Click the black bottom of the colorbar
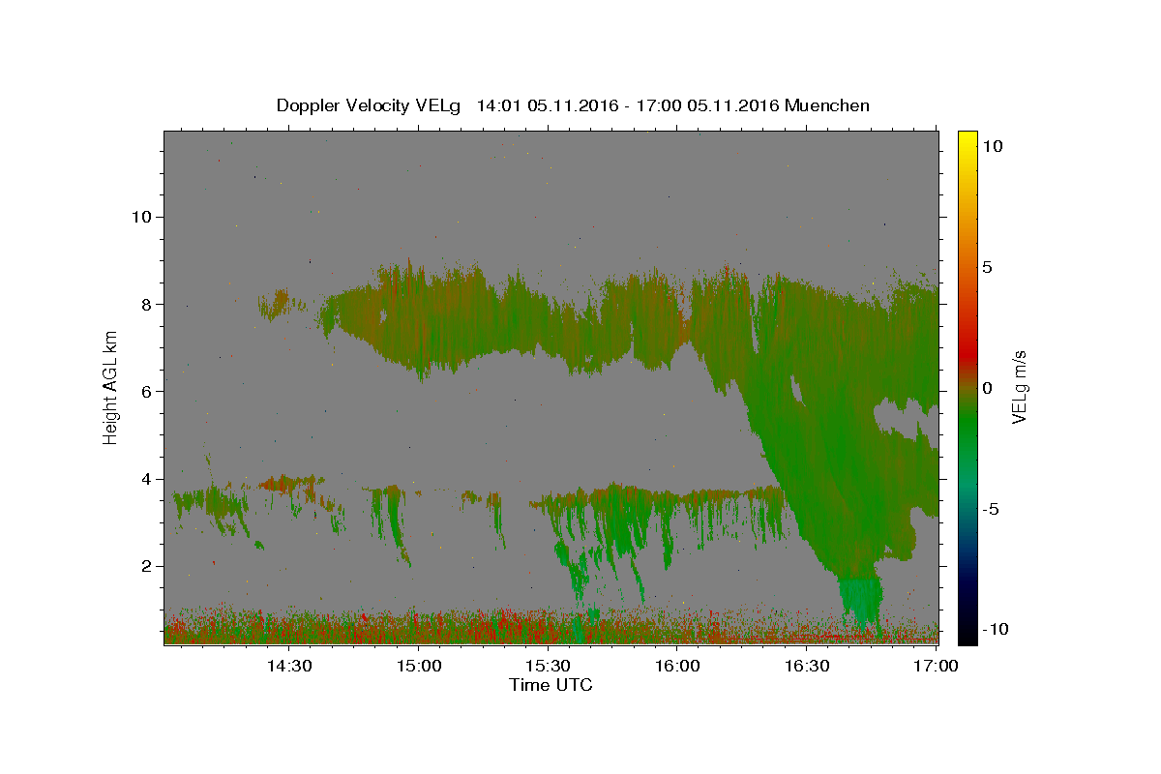Screen dimensions: 1161x774 click(x=967, y=634)
